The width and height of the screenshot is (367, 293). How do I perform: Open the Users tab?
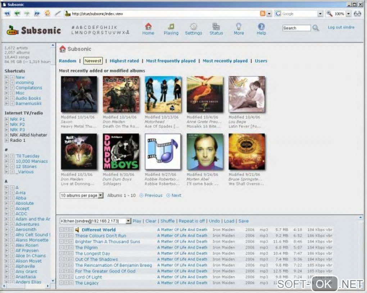point(261,61)
